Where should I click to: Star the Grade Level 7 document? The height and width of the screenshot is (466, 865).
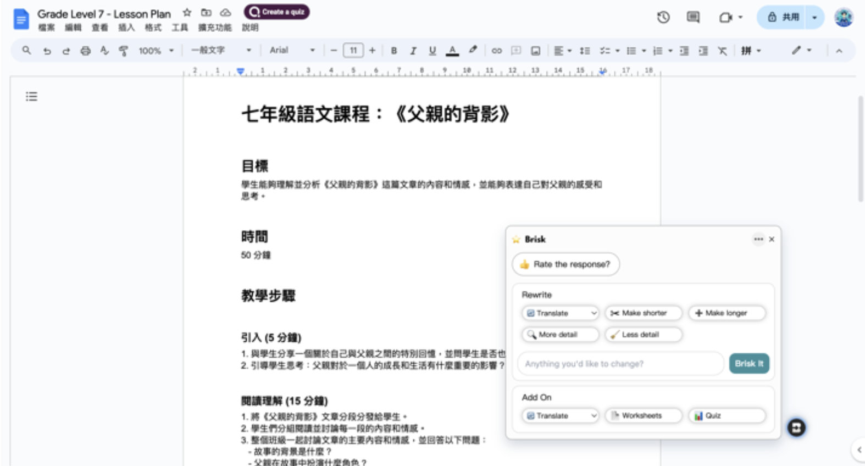(x=187, y=13)
